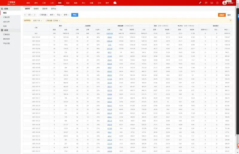Open the WeChat chat bubble icon in the top bar
Viewport: 239px width, 154px height.
[x=115, y=3]
